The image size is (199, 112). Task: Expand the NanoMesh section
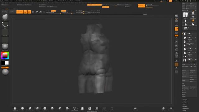click(x=185, y=103)
